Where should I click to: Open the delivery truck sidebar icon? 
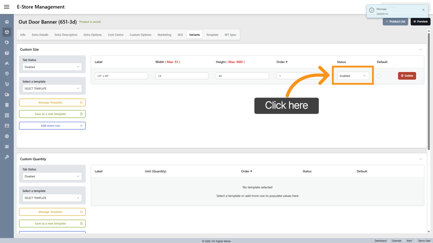click(7, 95)
